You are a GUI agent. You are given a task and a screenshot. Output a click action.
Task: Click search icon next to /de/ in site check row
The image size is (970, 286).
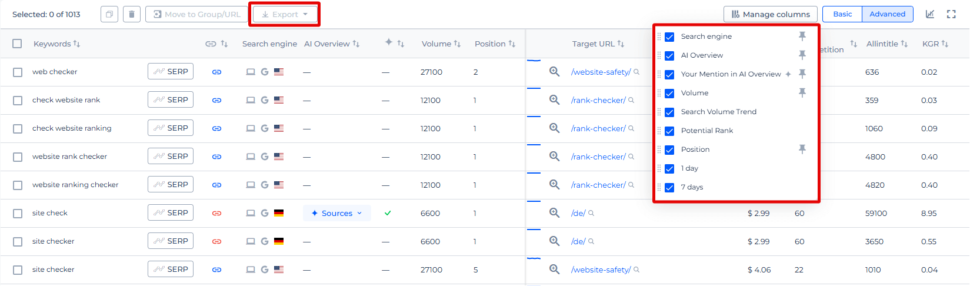[x=591, y=213]
